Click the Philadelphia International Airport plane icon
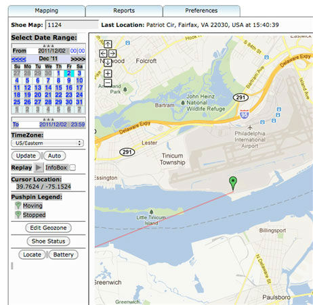This screenshot has width=313, height=305. 250,127
